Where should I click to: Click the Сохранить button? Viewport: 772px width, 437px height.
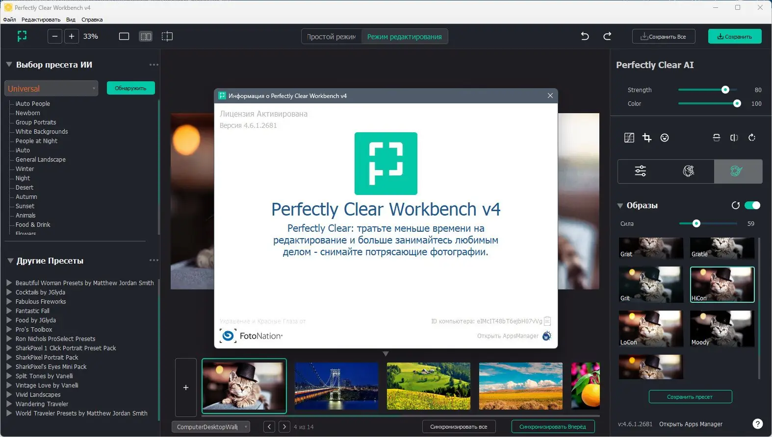[735, 36]
